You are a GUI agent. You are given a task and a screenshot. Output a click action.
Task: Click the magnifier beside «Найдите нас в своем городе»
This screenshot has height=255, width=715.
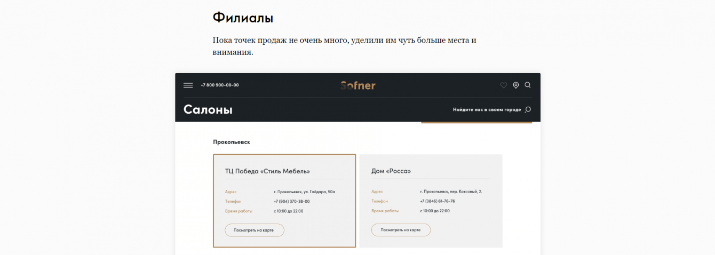pyautogui.click(x=528, y=110)
